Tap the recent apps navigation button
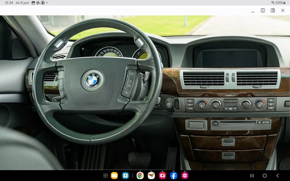 pos(252,176)
